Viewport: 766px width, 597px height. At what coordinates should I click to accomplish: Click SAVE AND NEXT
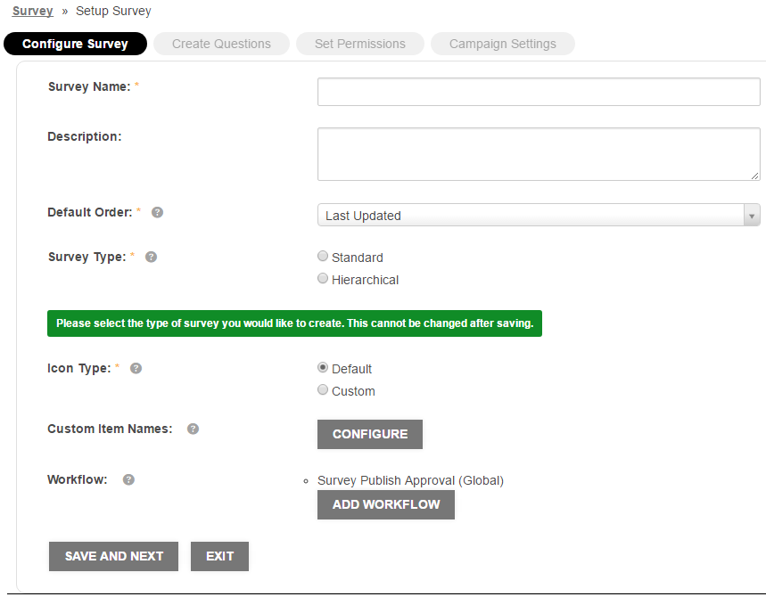[x=113, y=556]
